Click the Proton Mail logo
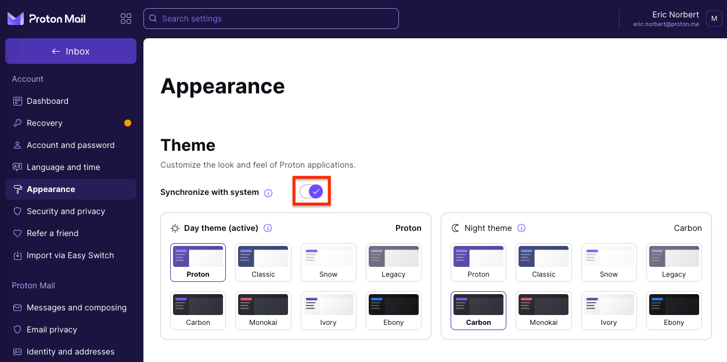This screenshot has height=362, width=727. pyautogui.click(x=46, y=19)
